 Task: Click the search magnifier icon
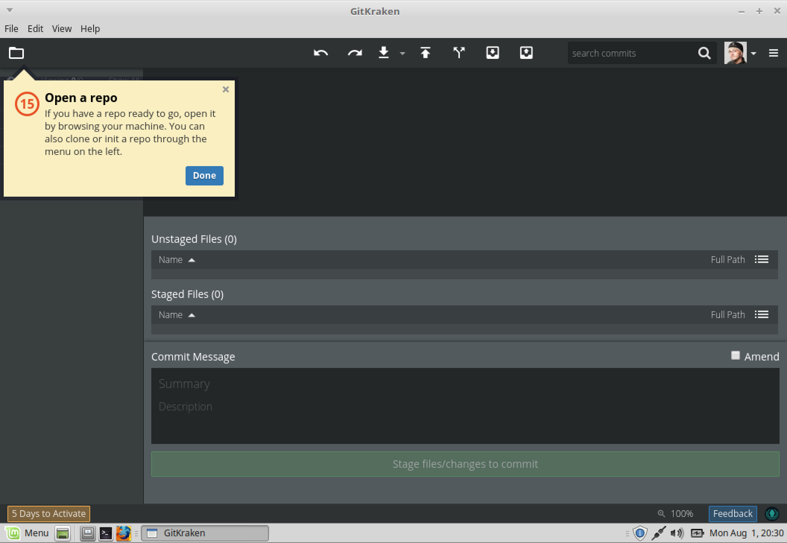point(704,53)
